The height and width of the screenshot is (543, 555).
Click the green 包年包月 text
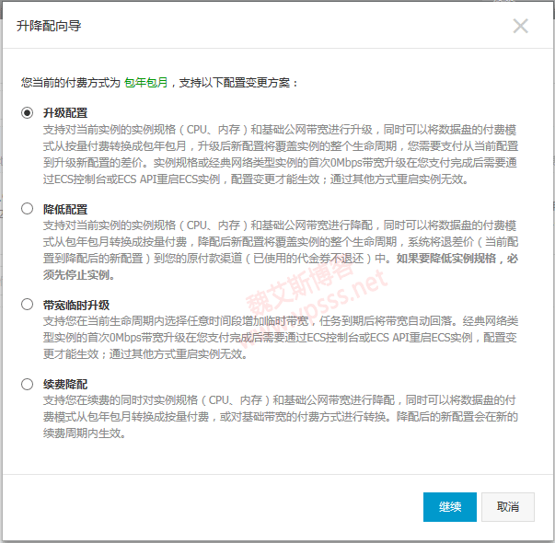click(146, 82)
